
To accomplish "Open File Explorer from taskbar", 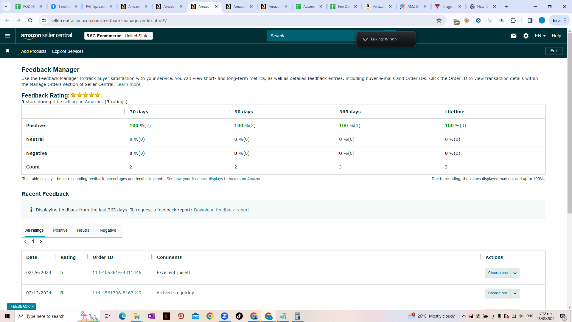I will click(x=137, y=316).
